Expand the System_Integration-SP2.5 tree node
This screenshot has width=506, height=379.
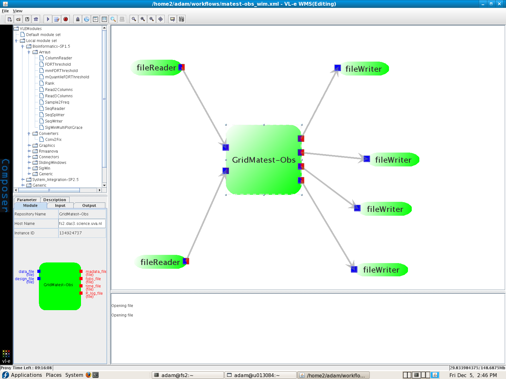pyautogui.click(x=23, y=180)
